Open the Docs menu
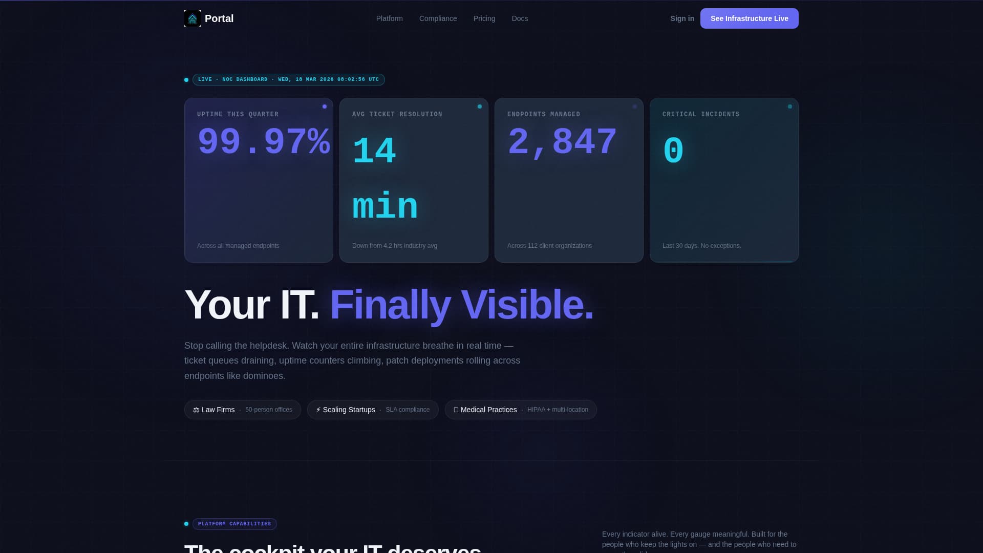Screen dimensions: 983x553 (x=520, y=18)
